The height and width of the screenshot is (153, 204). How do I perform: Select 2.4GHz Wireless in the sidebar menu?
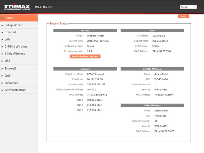click(16, 47)
